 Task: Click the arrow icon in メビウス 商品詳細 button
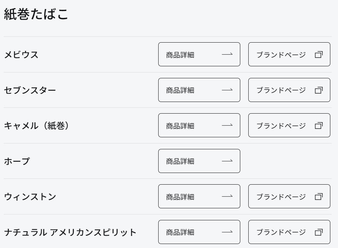coord(227,54)
